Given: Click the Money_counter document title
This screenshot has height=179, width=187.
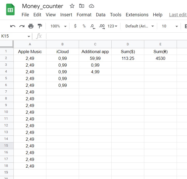Looking at the screenshot, I should point(42,6).
